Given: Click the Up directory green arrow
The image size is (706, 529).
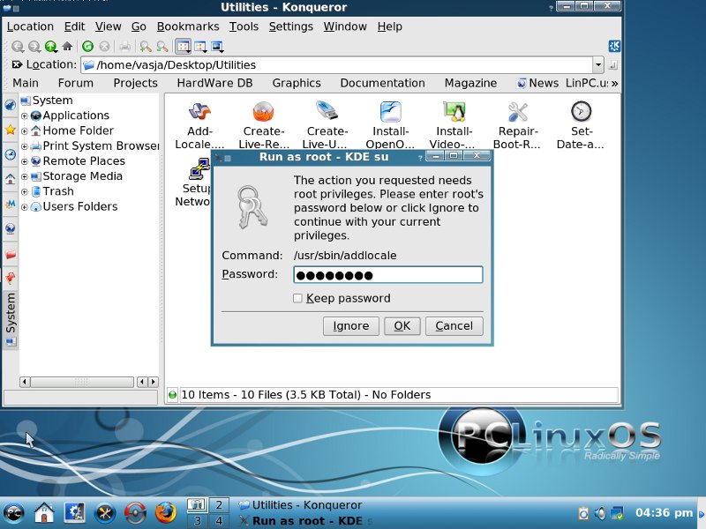Looking at the screenshot, I should 51,46.
